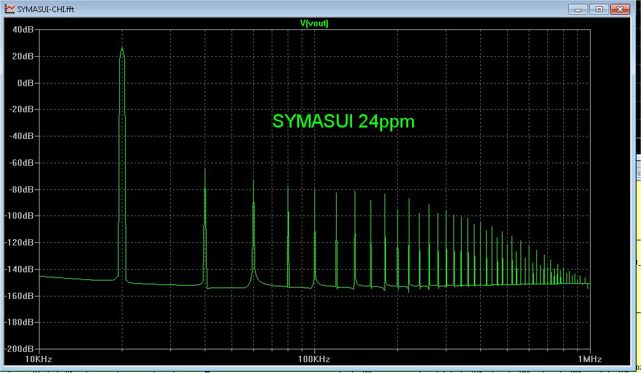The height and width of the screenshot is (373, 641).
Task: Close the SYMASUI-CHI.fft window
Action: coord(620,10)
